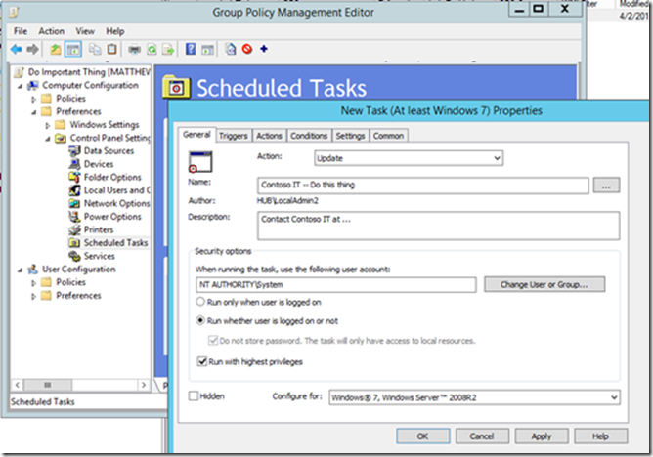Select Power Options in the tree
Screen dimensions: 653x457
pos(112,217)
